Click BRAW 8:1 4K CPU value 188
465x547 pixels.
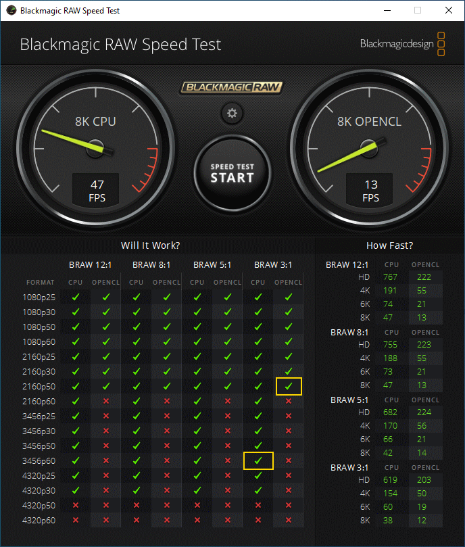coord(390,358)
